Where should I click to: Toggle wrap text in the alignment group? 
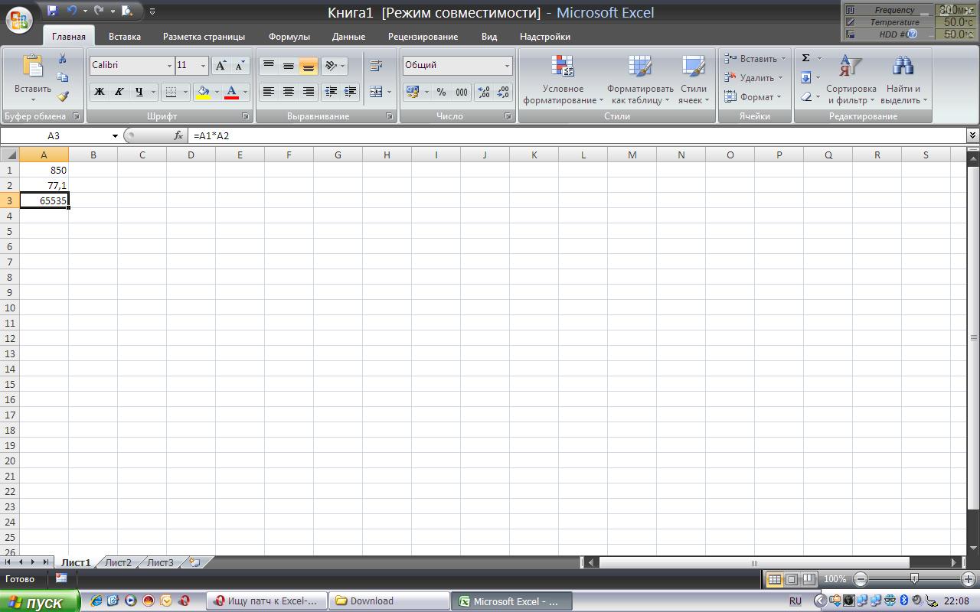pyautogui.click(x=375, y=65)
